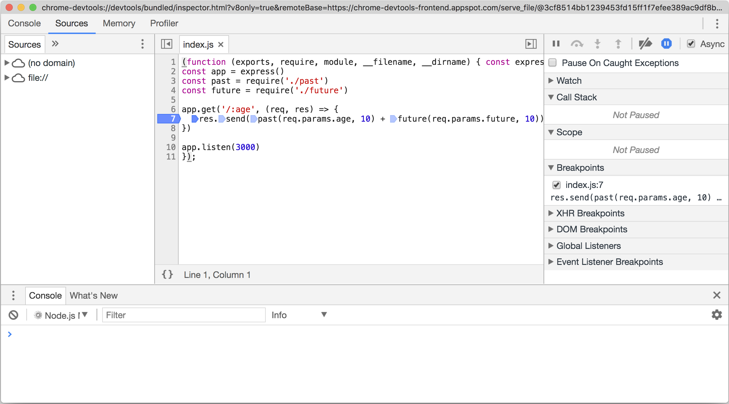
Task: Expand the Global Listeners section
Action: point(551,246)
